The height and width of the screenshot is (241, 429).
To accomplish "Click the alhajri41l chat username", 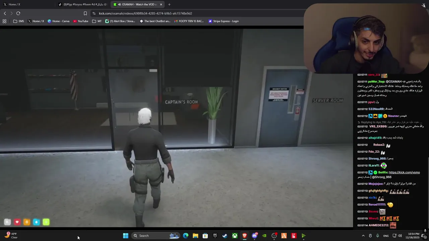I will (375, 138).
